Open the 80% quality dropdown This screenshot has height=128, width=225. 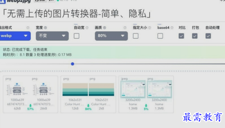click(111, 36)
